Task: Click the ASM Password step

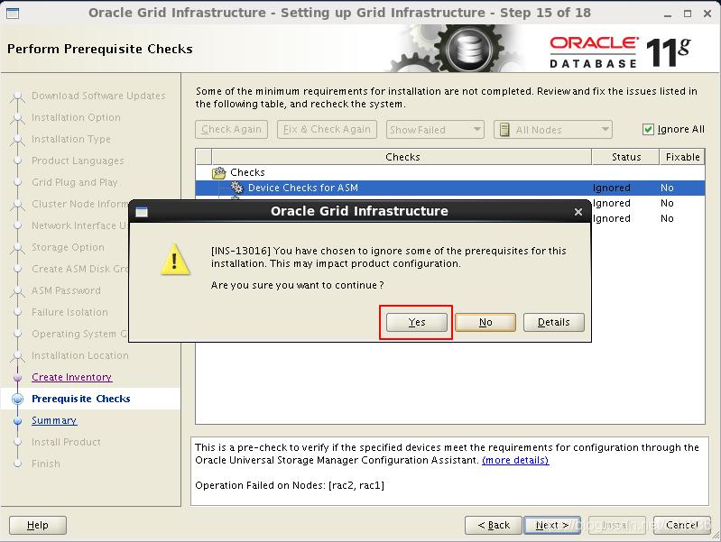Action: click(66, 290)
